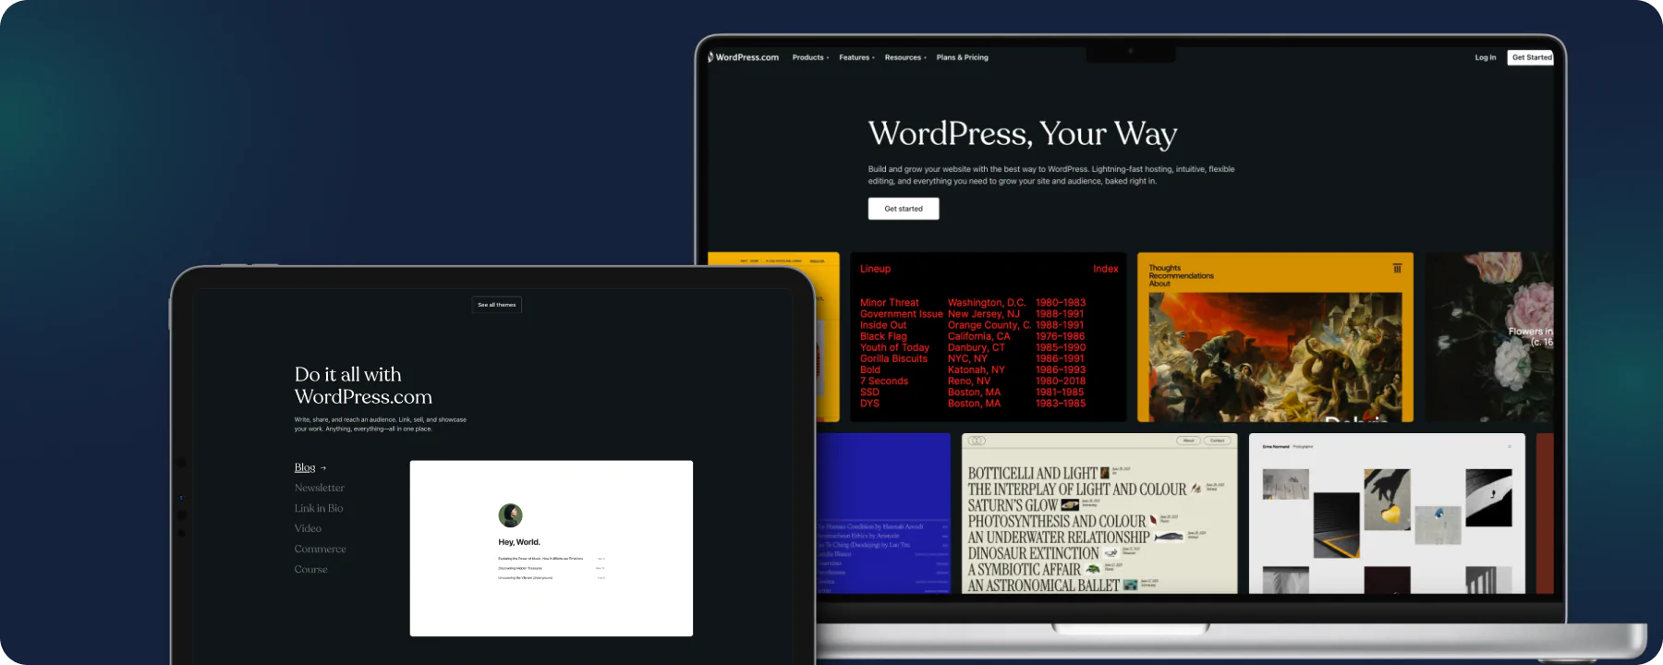This screenshot has width=1663, height=665.
Task: Click 'Recommendations' in the yellow theme card
Action: coord(1181,275)
